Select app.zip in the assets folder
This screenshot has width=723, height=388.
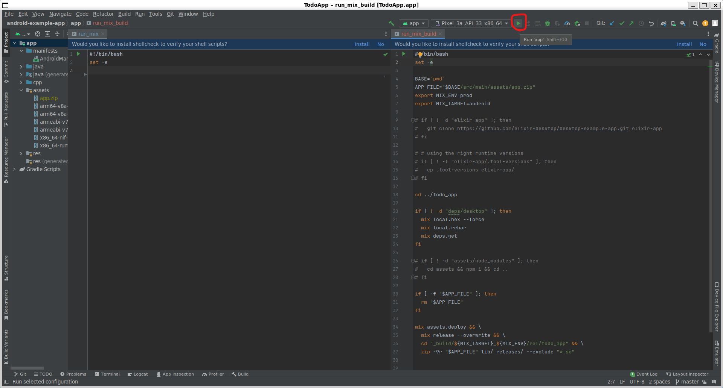49,98
